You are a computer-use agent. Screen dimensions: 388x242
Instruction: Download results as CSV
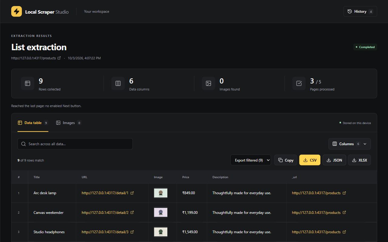(x=310, y=160)
